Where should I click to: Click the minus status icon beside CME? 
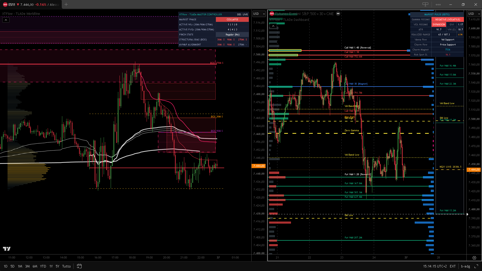click(338, 14)
